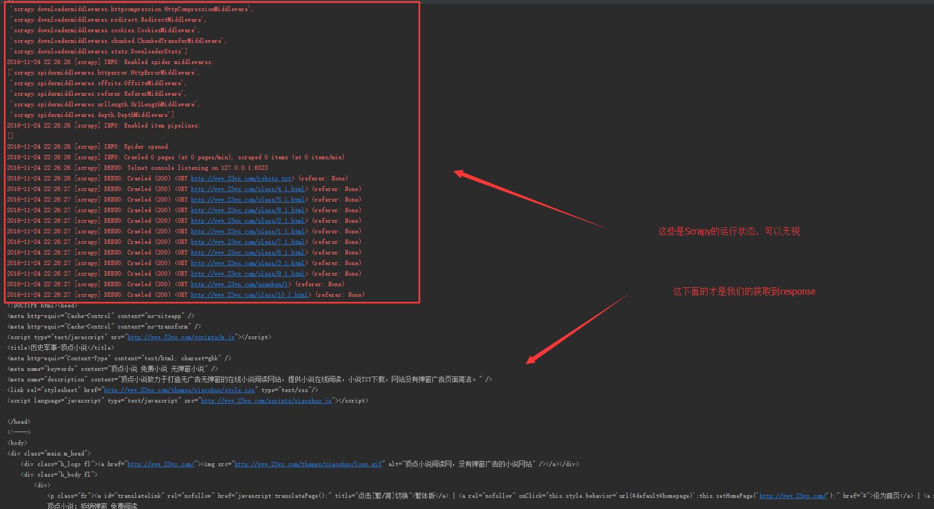The width and height of the screenshot is (934, 509).
Task: Click the 'Telnet console listening' debug line
Action: point(137,168)
